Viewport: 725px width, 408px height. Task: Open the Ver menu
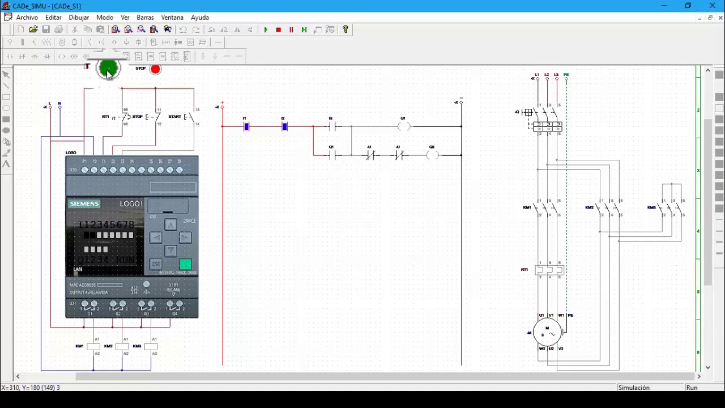click(x=125, y=18)
